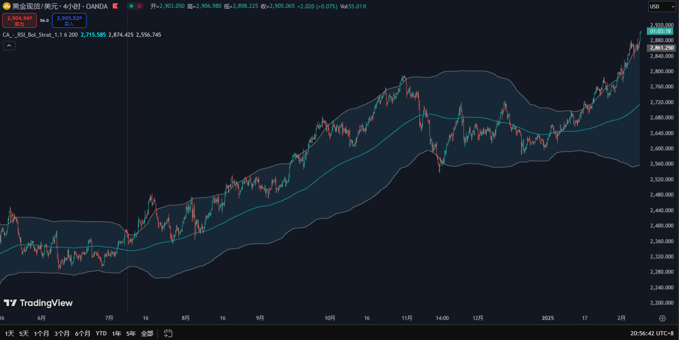Screen dimensions: 679x340
Task: Click the Vol 55.01 K readout
Action: tap(353, 7)
